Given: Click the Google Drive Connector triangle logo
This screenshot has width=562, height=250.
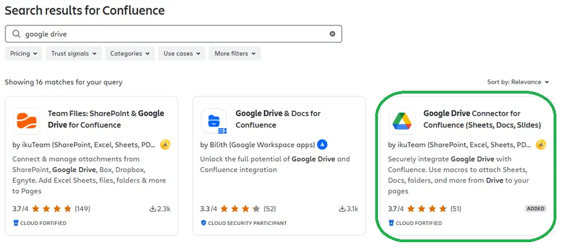Looking at the screenshot, I should click(x=402, y=121).
